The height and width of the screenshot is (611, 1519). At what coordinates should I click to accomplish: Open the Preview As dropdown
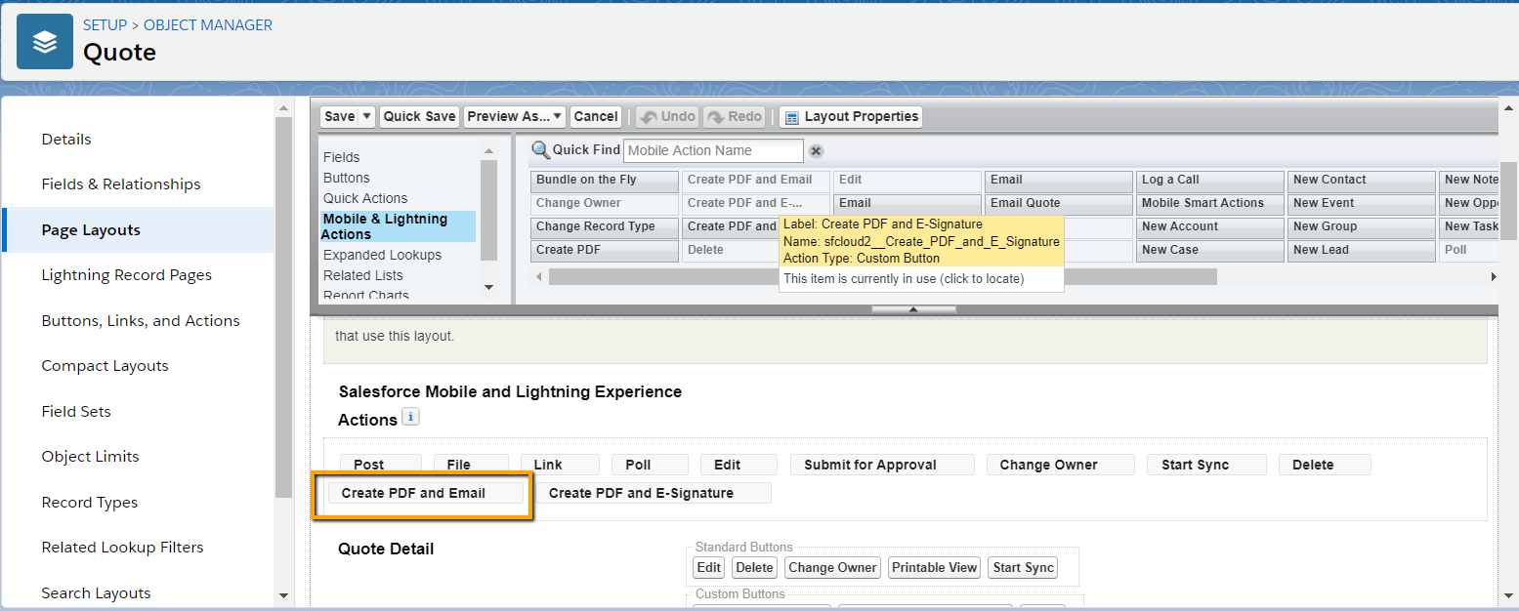tap(515, 117)
